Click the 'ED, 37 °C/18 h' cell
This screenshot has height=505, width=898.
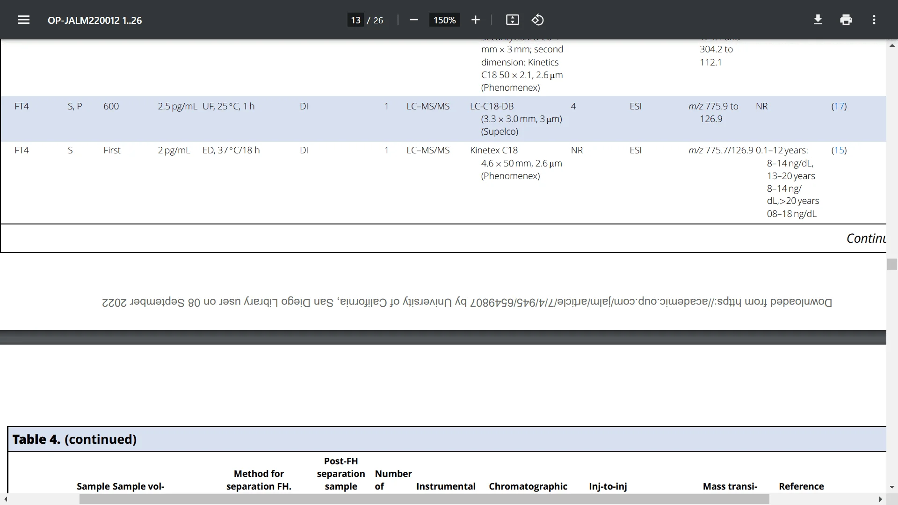coord(231,150)
